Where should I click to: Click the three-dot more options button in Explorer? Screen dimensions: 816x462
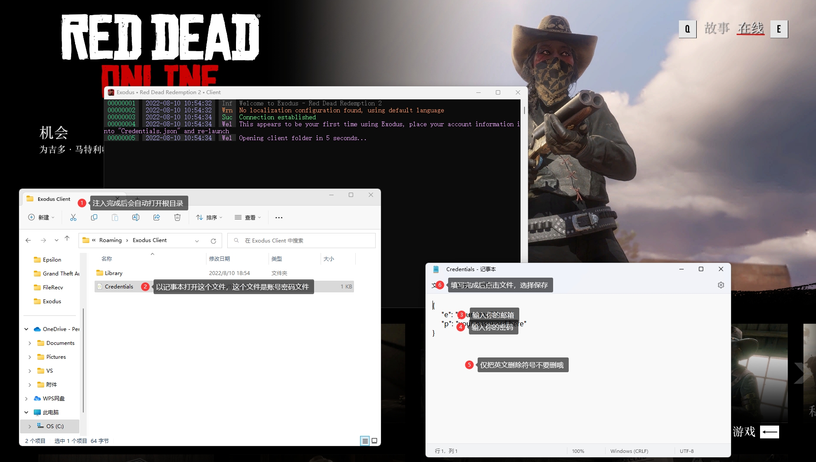click(279, 217)
